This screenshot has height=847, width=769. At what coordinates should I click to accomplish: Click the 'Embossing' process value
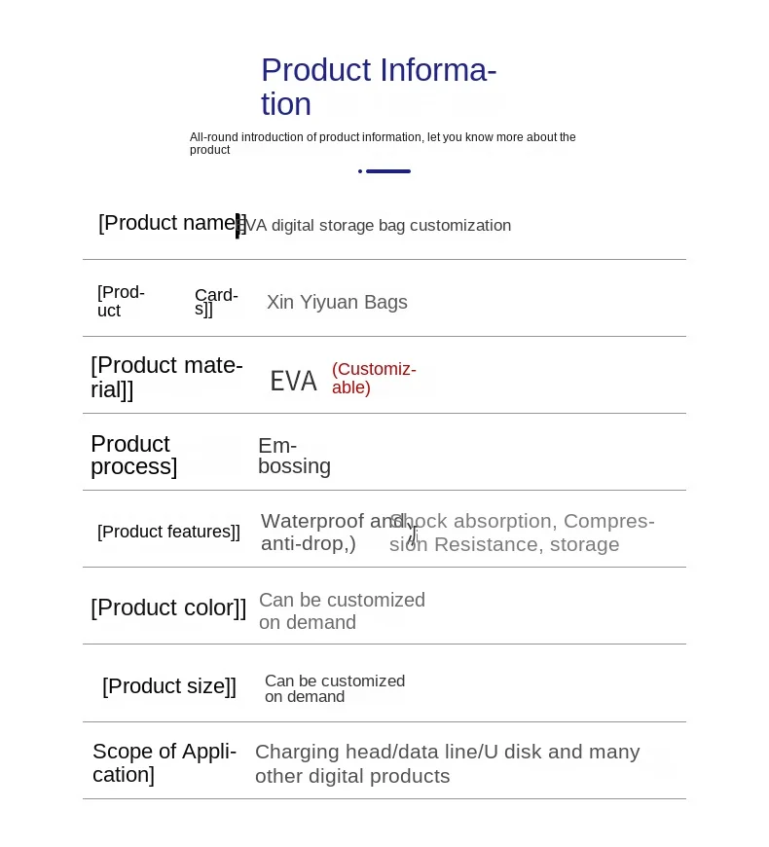[x=294, y=456]
